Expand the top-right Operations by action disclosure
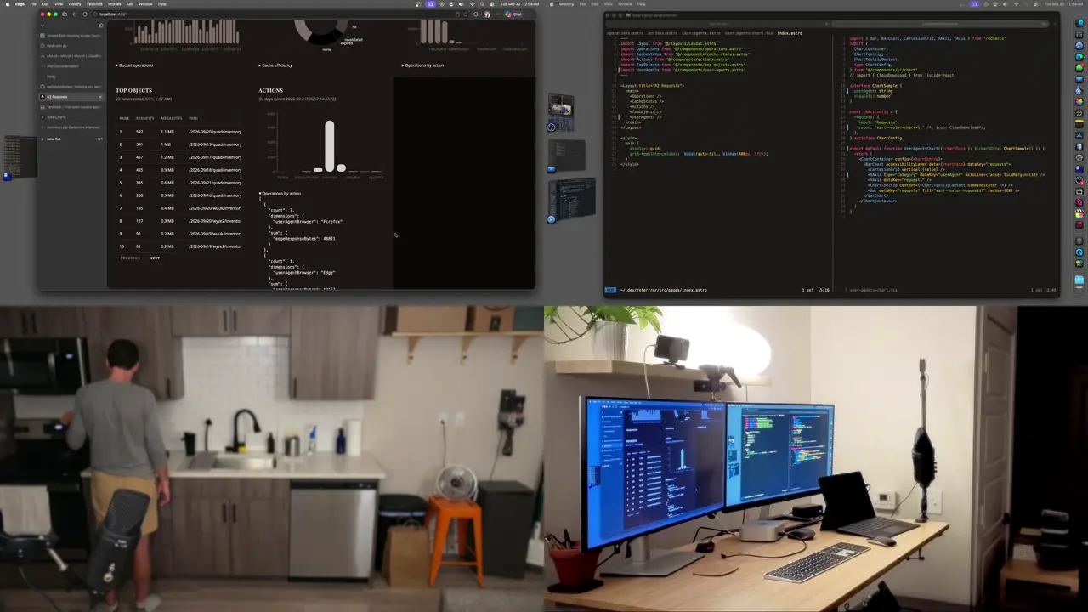The image size is (1088, 612). pyautogui.click(x=422, y=65)
